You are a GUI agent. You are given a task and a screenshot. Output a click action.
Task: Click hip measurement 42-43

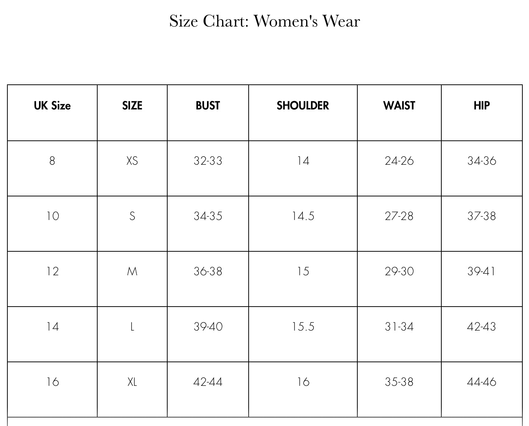481,327
